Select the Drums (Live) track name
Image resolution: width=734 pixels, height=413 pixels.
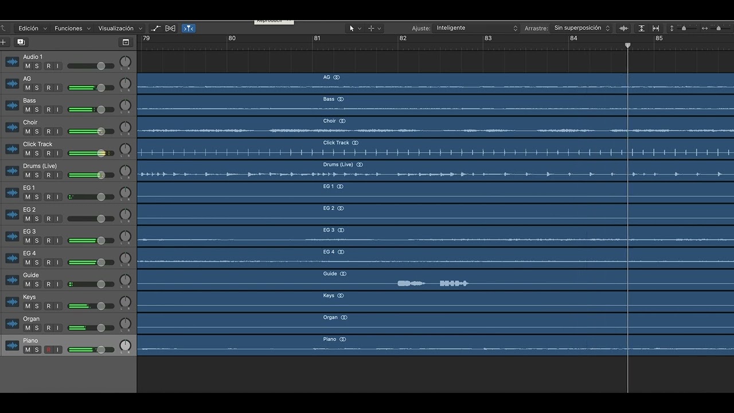pos(40,166)
